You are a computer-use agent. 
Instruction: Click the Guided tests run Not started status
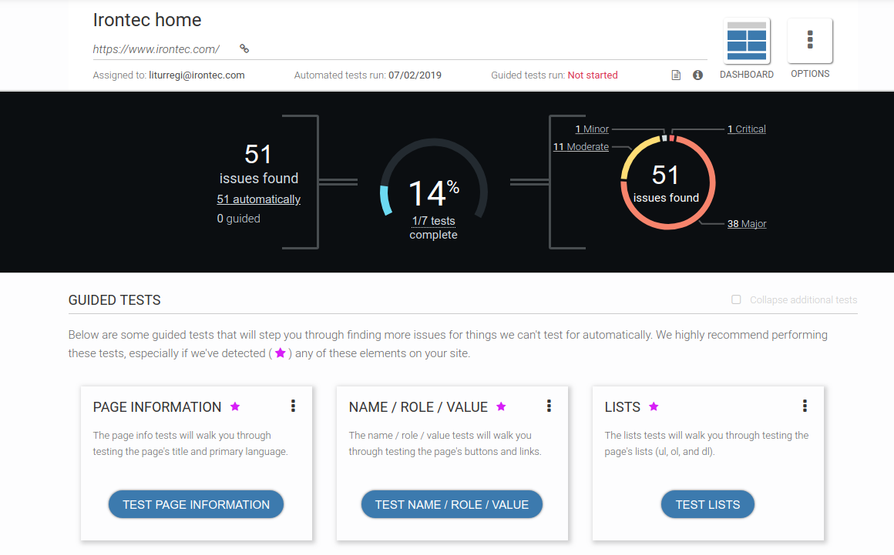point(593,75)
